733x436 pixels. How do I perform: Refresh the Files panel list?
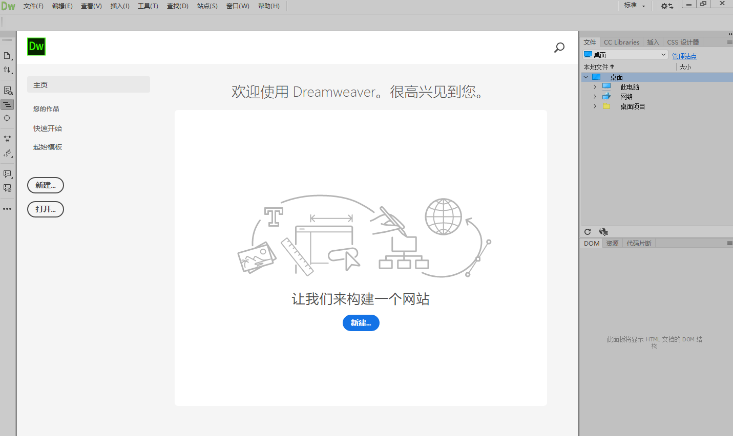(x=588, y=231)
